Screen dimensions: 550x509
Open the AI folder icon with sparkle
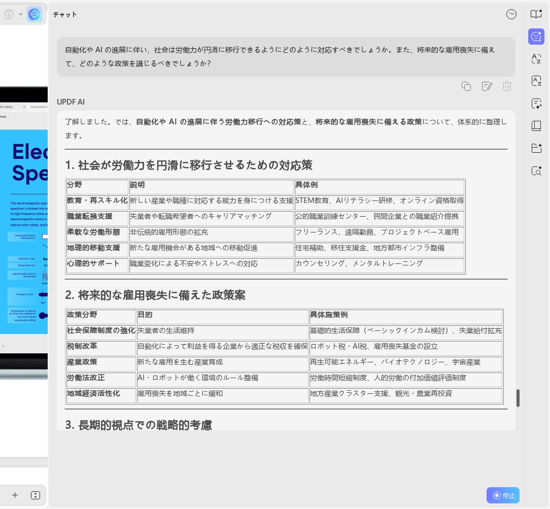536,148
